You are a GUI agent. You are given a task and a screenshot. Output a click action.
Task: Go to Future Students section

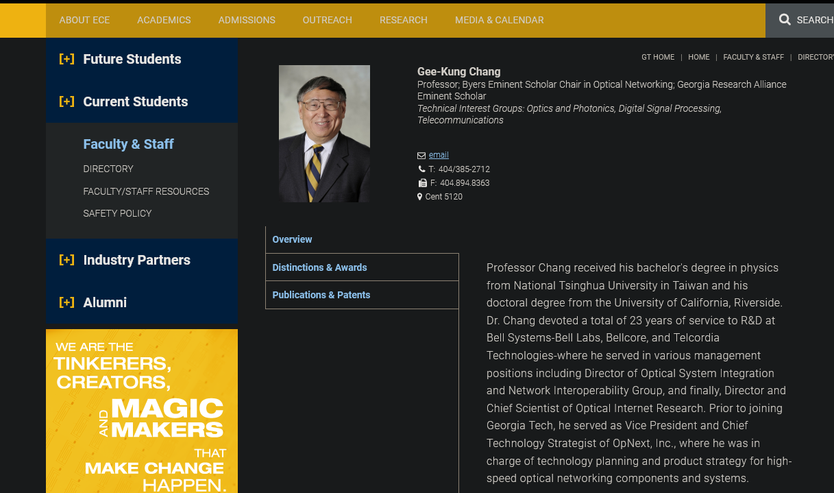tap(132, 59)
